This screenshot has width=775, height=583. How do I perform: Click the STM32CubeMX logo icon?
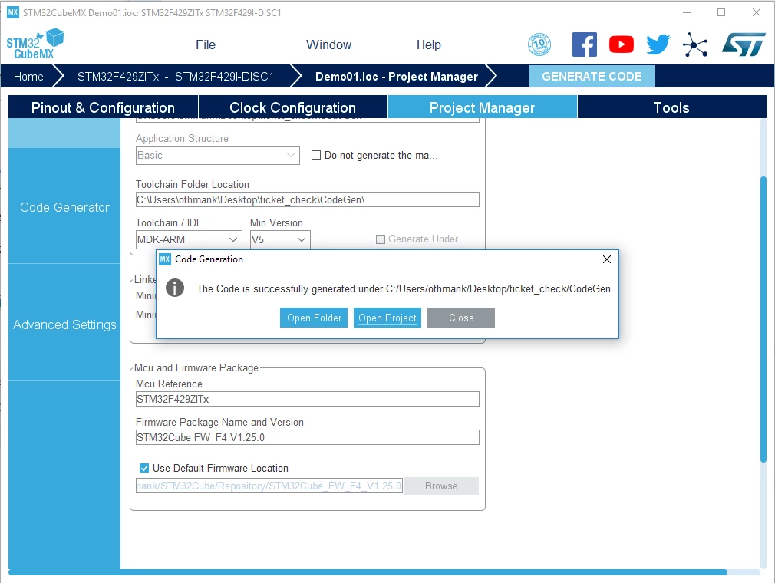pyautogui.click(x=35, y=44)
